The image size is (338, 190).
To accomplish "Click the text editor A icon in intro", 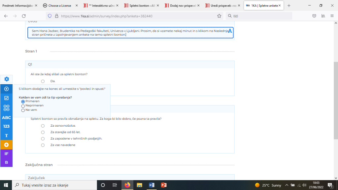I will coord(230,31).
